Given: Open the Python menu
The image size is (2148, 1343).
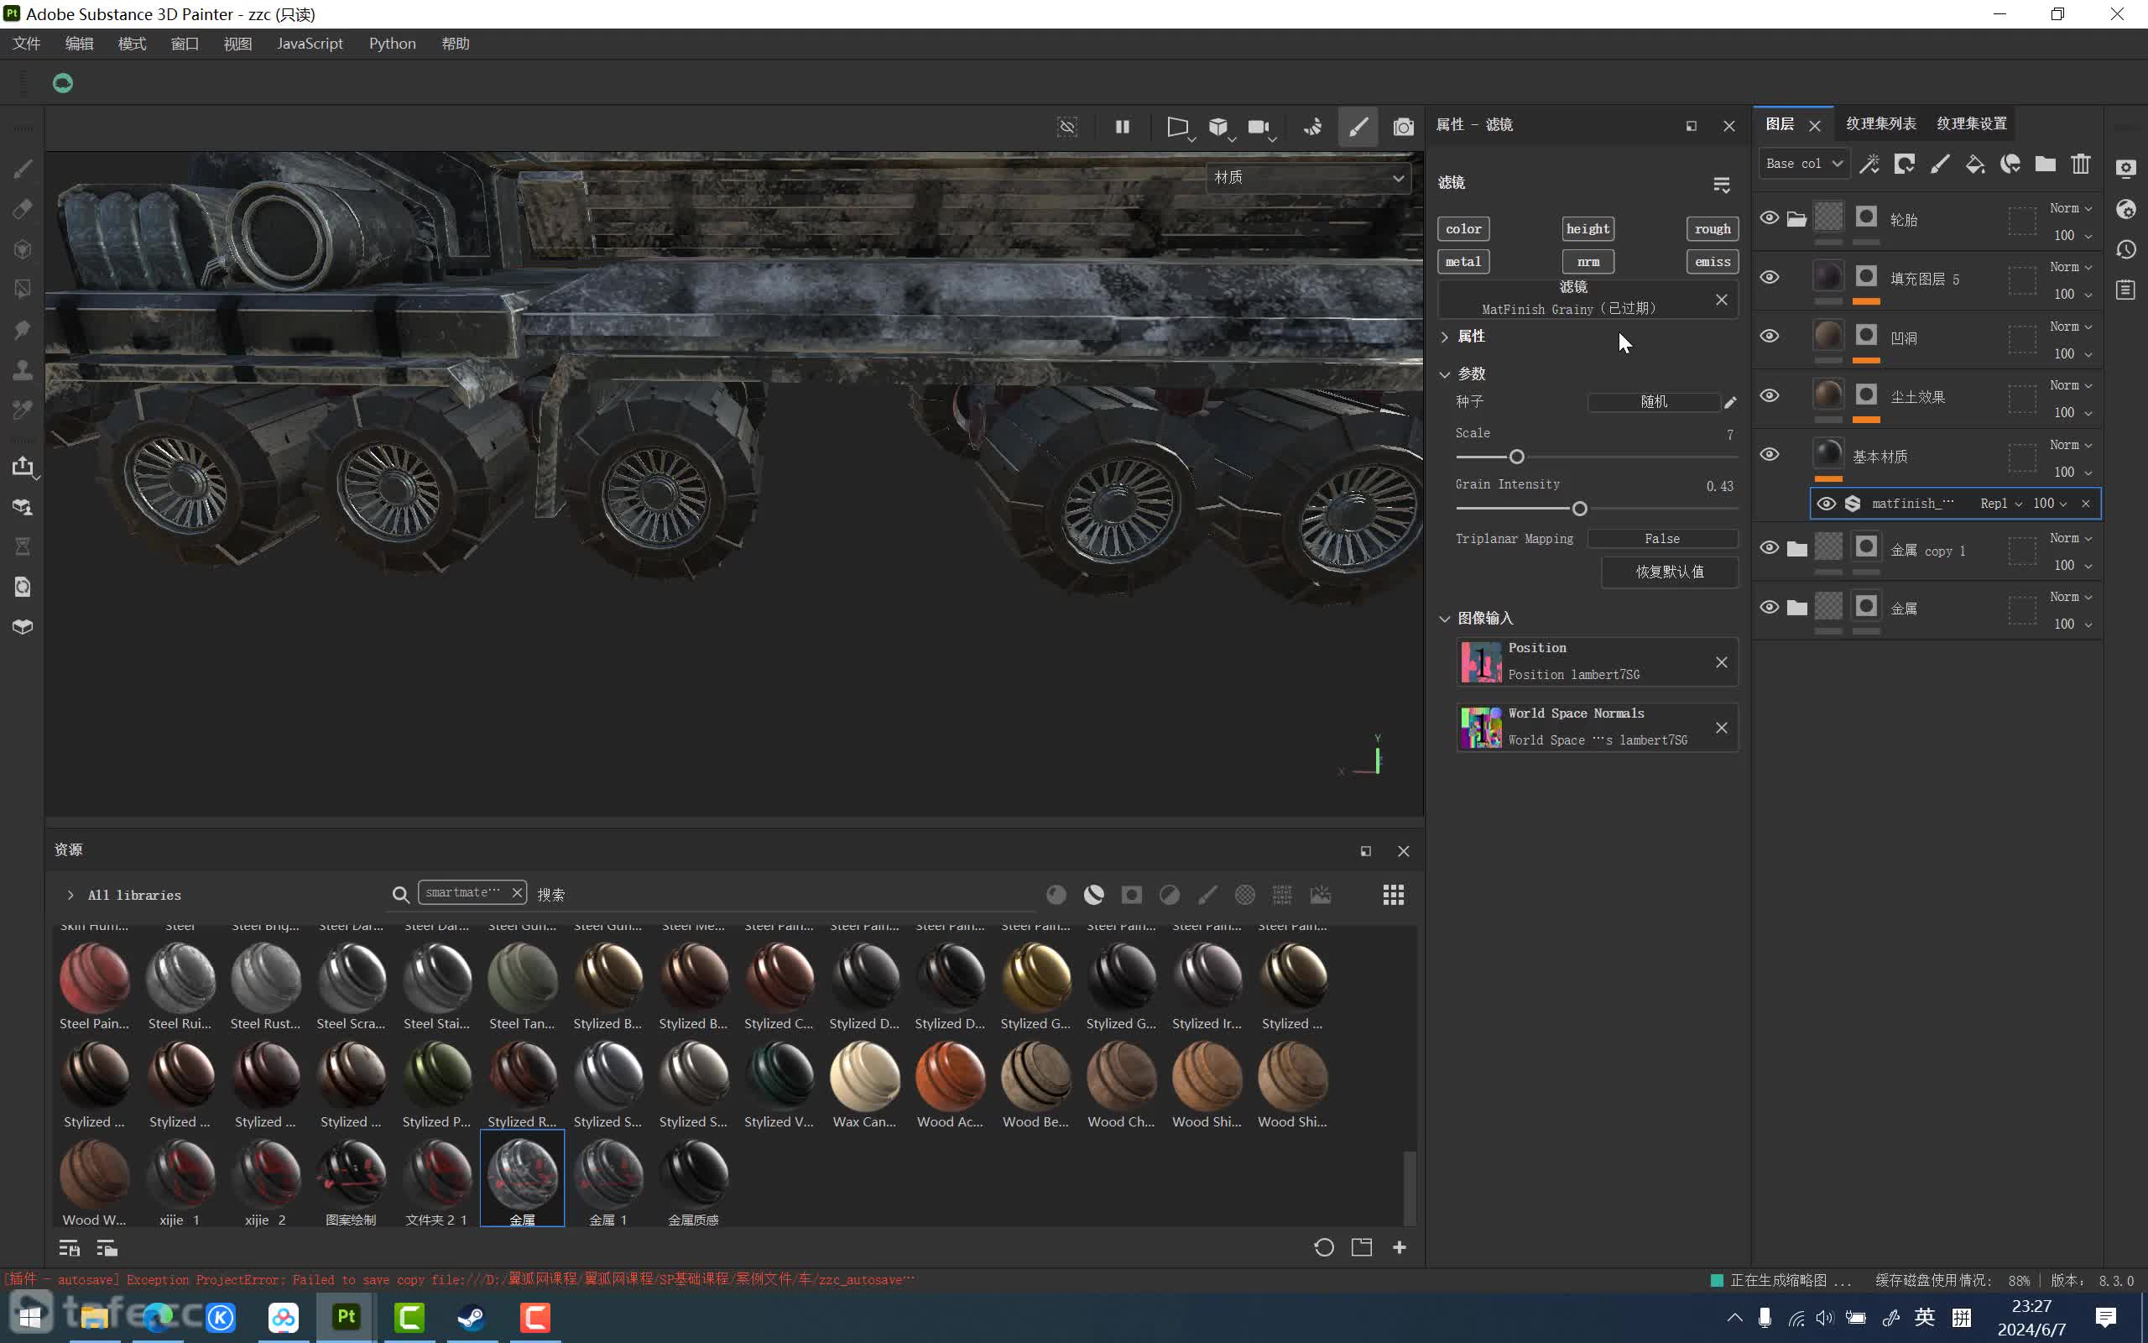Looking at the screenshot, I should tap(393, 44).
